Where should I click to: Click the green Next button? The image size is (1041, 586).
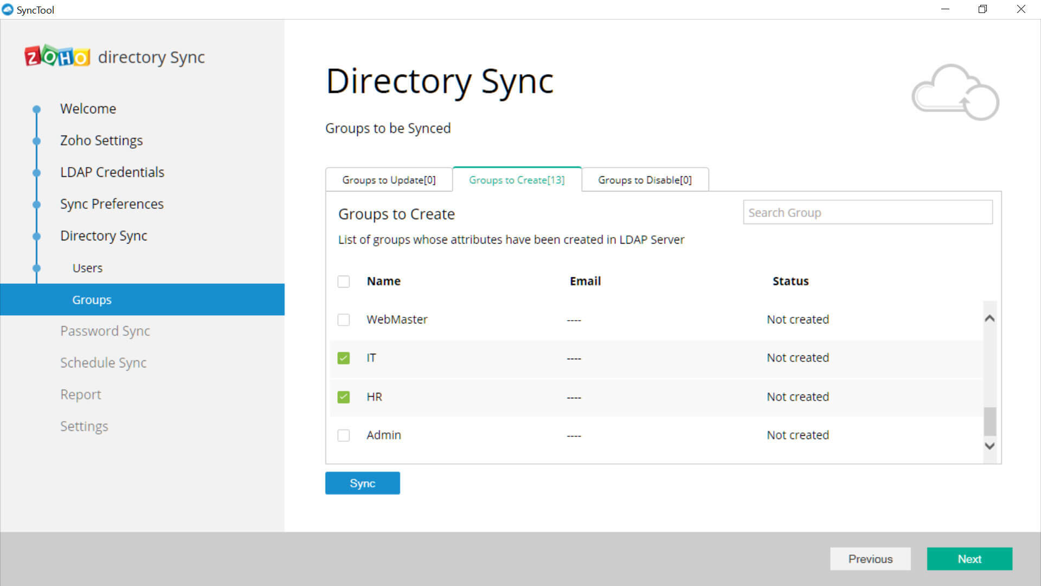969,559
